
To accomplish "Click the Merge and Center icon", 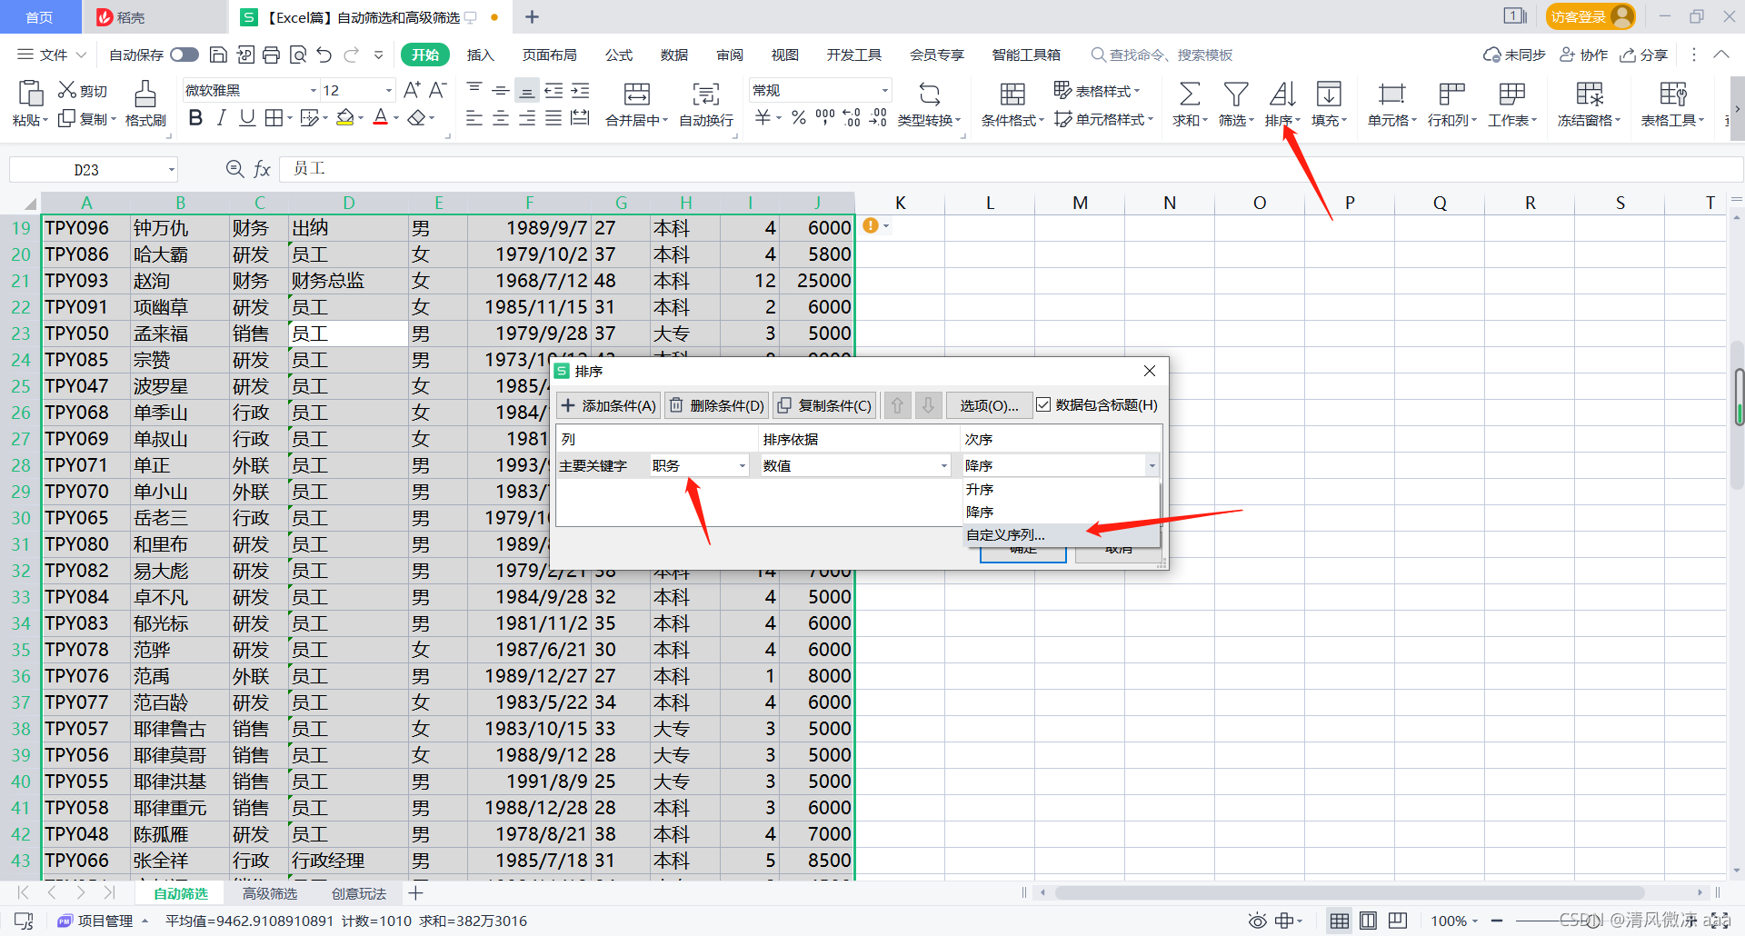I will click(x=636, y=94).
